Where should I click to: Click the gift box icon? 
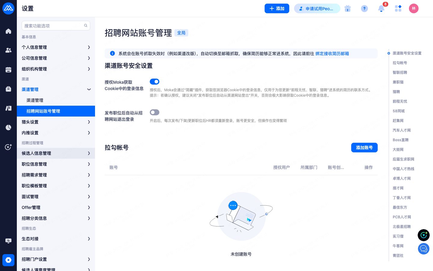pyautogui.click(x=348, y=8)
